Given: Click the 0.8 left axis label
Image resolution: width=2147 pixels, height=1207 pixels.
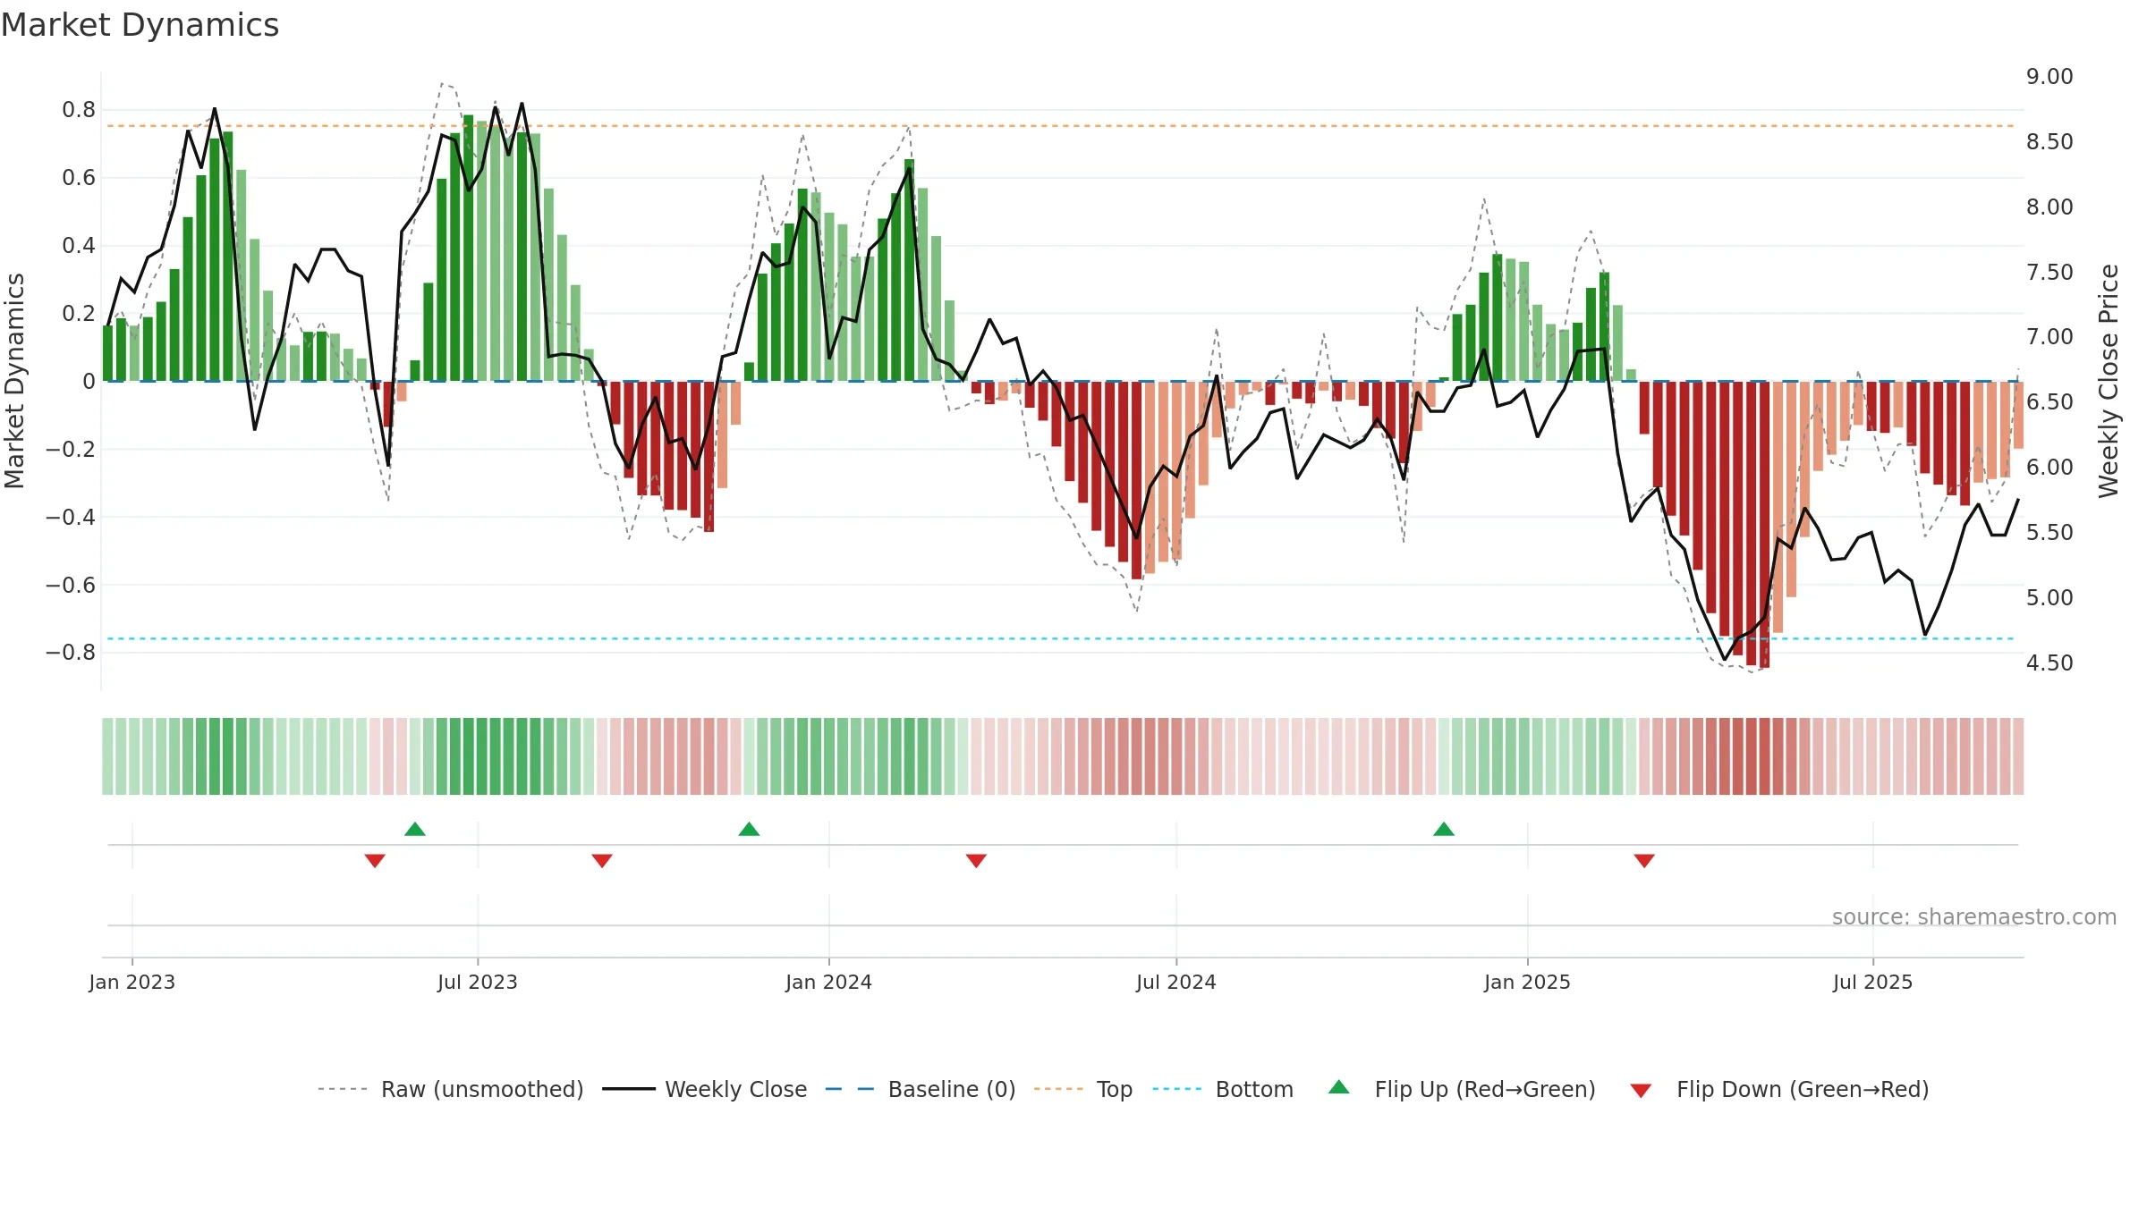Looking at the screenshot, I should tap(79, 110).
